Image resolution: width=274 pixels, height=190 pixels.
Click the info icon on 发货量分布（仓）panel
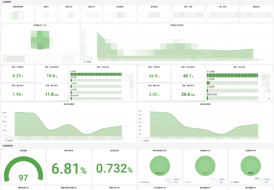coord(2,24)
